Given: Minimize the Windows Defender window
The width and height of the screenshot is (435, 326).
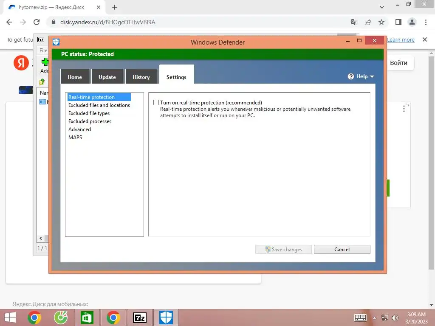Looking at the screenshot, I should point(348,41).
